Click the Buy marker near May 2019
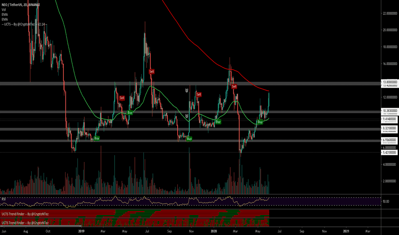Viewport: 399px width, 235px height. click(130, 112)
